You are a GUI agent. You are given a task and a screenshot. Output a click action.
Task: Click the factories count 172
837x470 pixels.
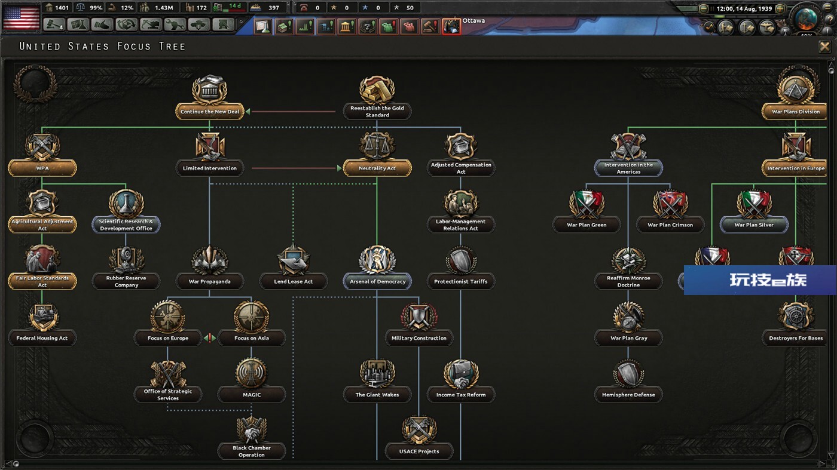pos(201,8)
